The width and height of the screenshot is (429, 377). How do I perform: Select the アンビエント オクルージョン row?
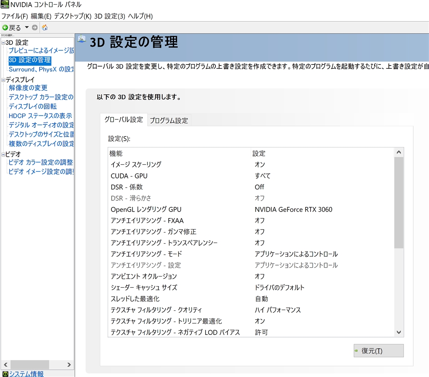tap(251, 276)
